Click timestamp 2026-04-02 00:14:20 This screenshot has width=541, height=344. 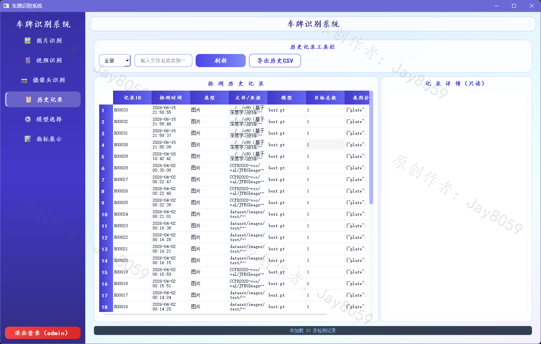171,307
